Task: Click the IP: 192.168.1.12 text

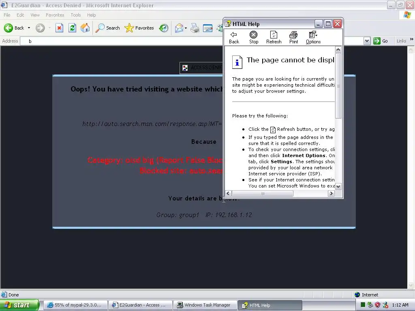Action: [x=229, y=215]
